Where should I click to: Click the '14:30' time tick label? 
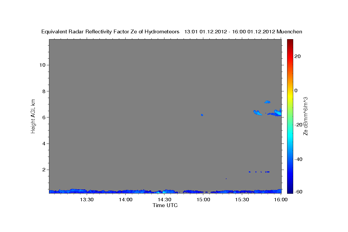pos(164,200)
